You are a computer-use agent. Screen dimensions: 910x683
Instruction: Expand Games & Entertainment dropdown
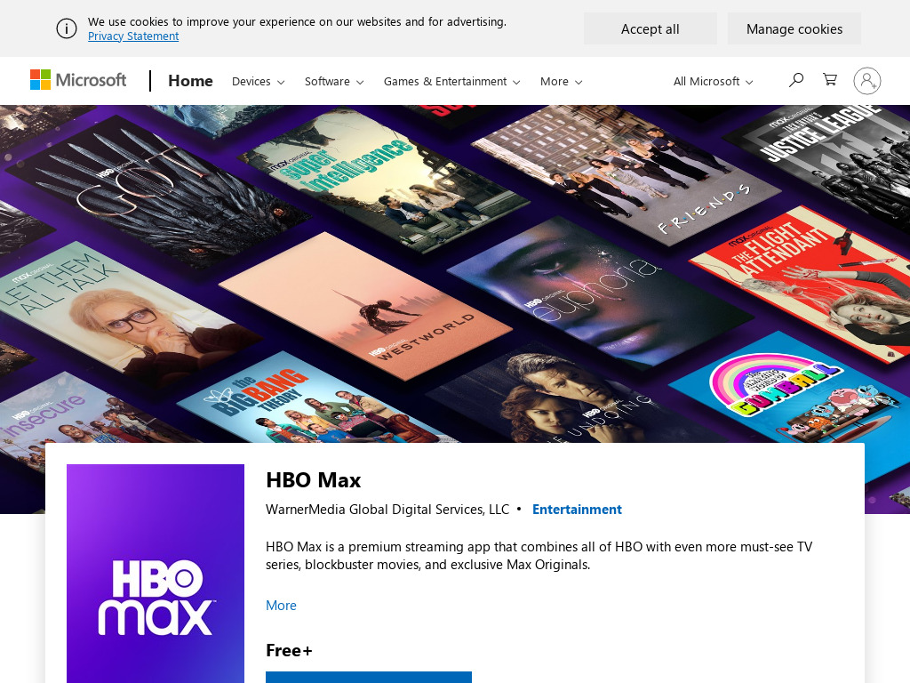(451, 81)
